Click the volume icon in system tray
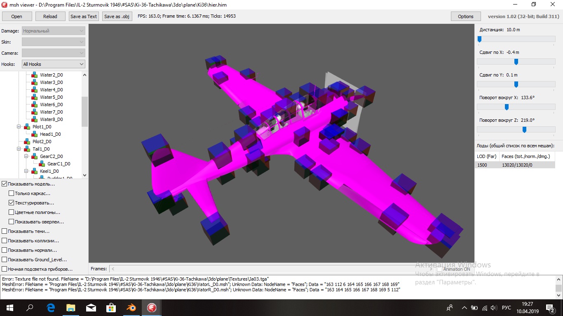 coord(494,308)
